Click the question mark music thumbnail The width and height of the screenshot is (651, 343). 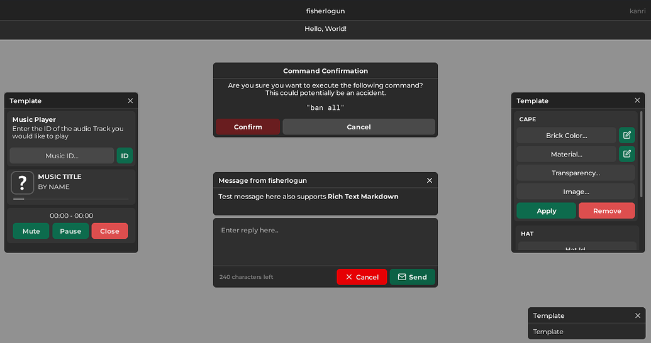point(23,183)
